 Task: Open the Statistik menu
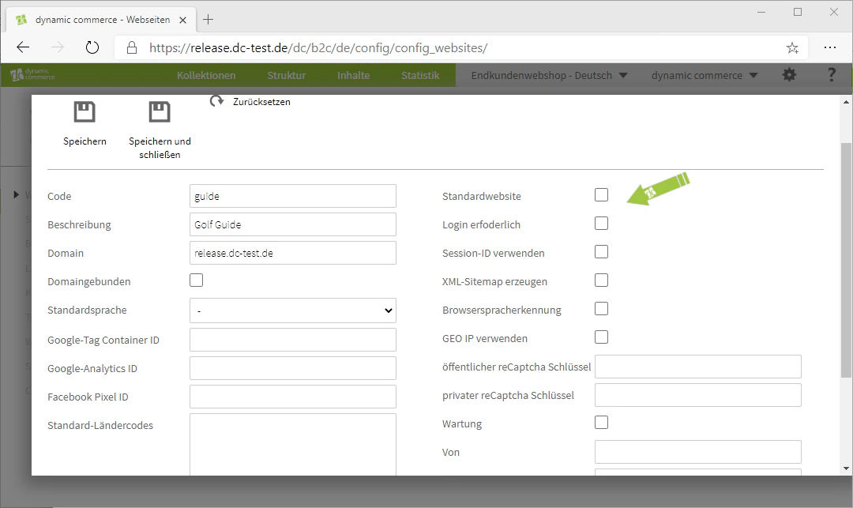[420, 75]
